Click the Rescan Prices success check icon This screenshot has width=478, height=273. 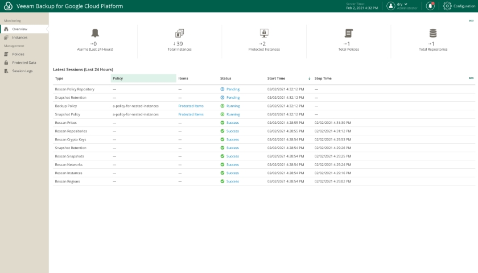pyautogui.click(x=222, y=122)
